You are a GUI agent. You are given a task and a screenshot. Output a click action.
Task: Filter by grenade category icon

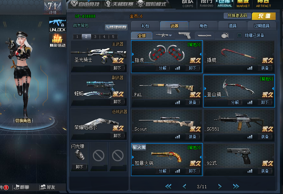(x=225, y=36)
